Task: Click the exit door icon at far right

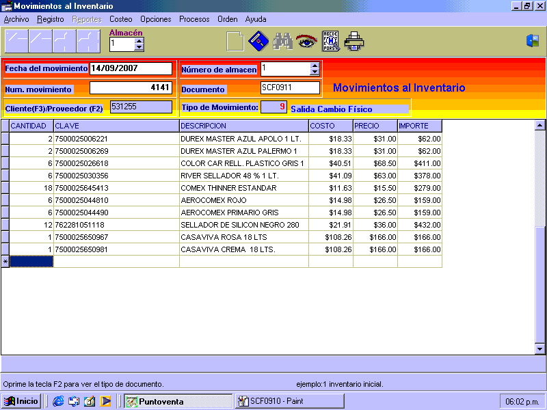Action: click(x=533, y=41)
